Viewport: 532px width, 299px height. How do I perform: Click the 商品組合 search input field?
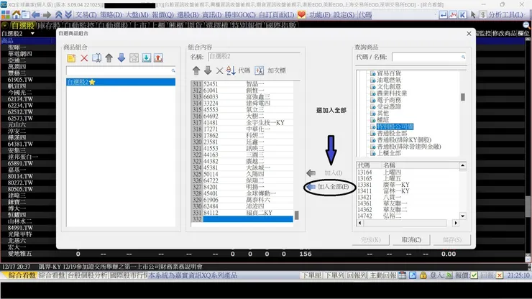pyautogui.click(x=121, y=70)
